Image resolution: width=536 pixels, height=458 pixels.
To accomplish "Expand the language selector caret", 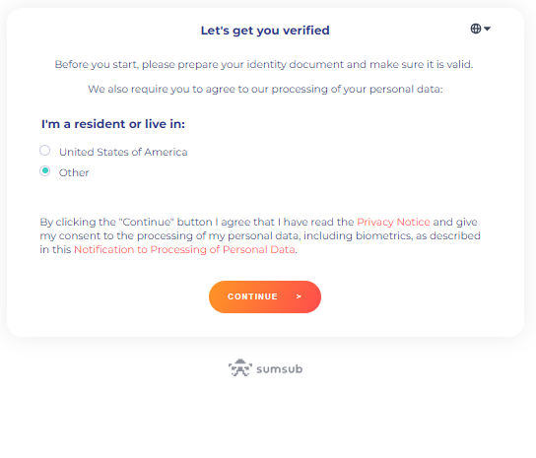I will point(488,29).
